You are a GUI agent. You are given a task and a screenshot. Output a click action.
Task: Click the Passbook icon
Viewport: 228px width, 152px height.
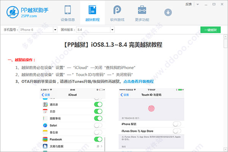tap(45, 139)
